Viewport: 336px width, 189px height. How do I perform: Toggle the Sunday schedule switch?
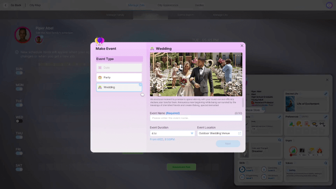tap(19, 73)
